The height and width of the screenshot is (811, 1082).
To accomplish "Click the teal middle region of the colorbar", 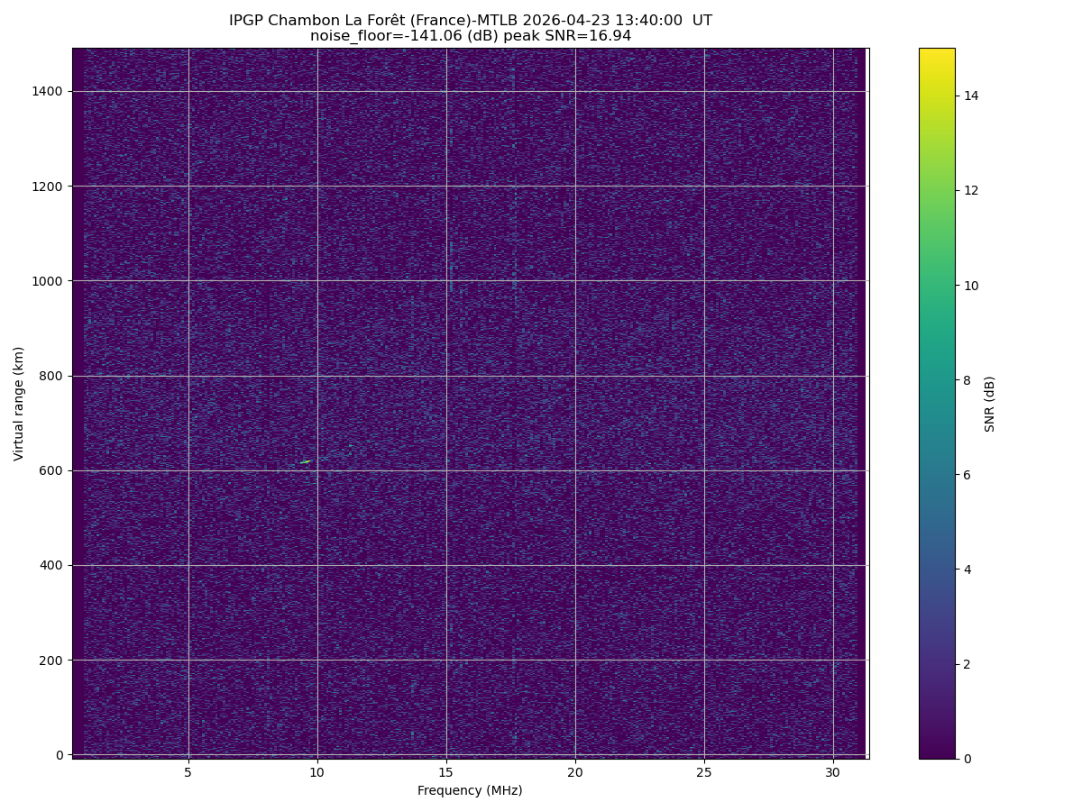I will 936,380.
